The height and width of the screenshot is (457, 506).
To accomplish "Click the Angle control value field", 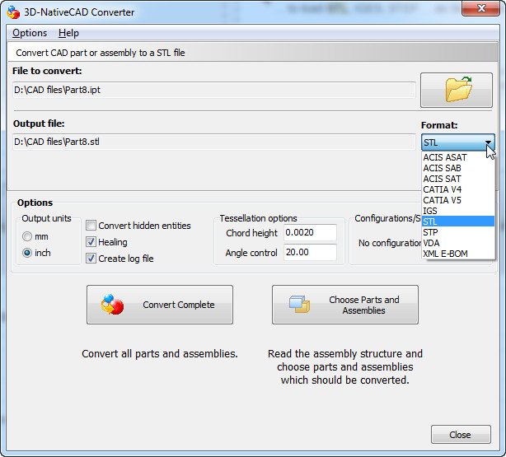I will tap(310, 252).
